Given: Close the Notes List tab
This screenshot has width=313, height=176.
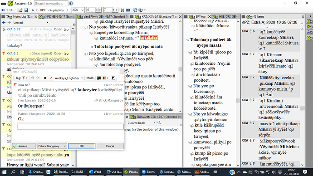Looking at the screenshot, I should click(x=36, y=17).
